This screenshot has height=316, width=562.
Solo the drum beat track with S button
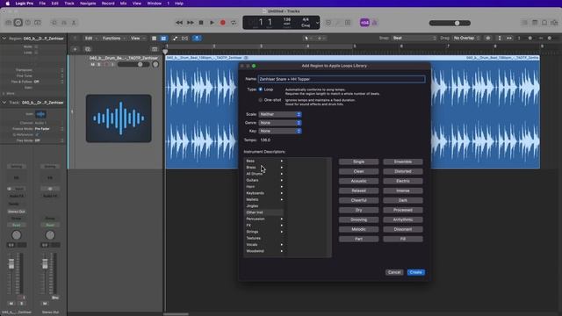[x=99, y=64]
